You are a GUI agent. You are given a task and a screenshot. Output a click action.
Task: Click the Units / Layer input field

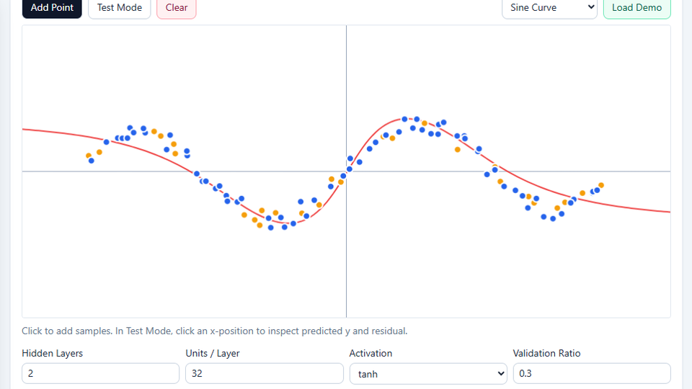264,373
